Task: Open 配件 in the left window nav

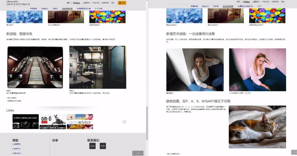Action: [x=113, y=3]
